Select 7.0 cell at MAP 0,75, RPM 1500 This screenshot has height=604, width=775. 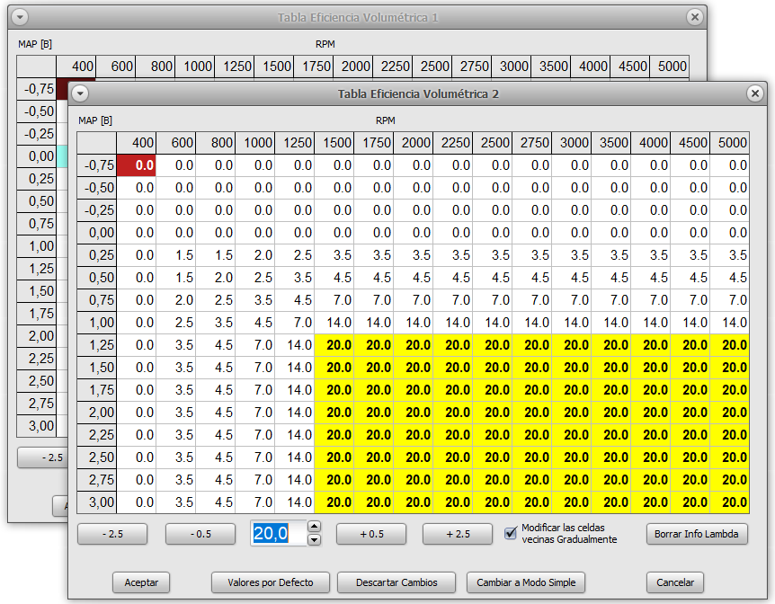[x=334, y=300]
